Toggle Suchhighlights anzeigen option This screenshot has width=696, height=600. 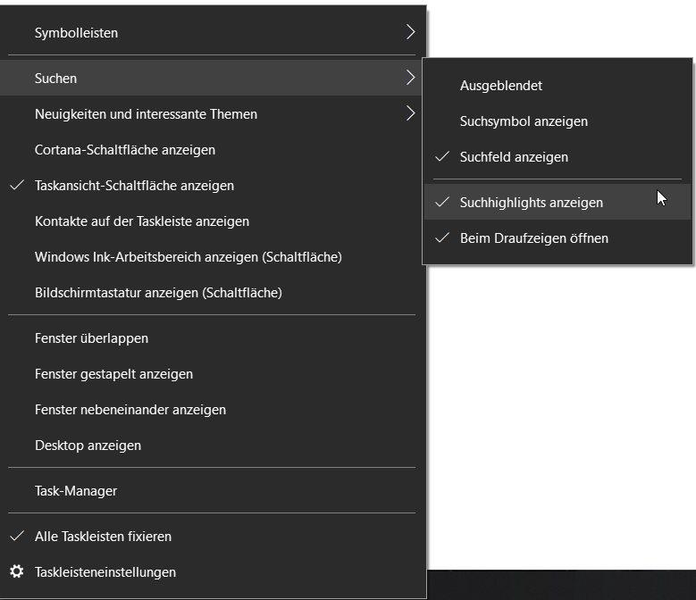point(558,202)
